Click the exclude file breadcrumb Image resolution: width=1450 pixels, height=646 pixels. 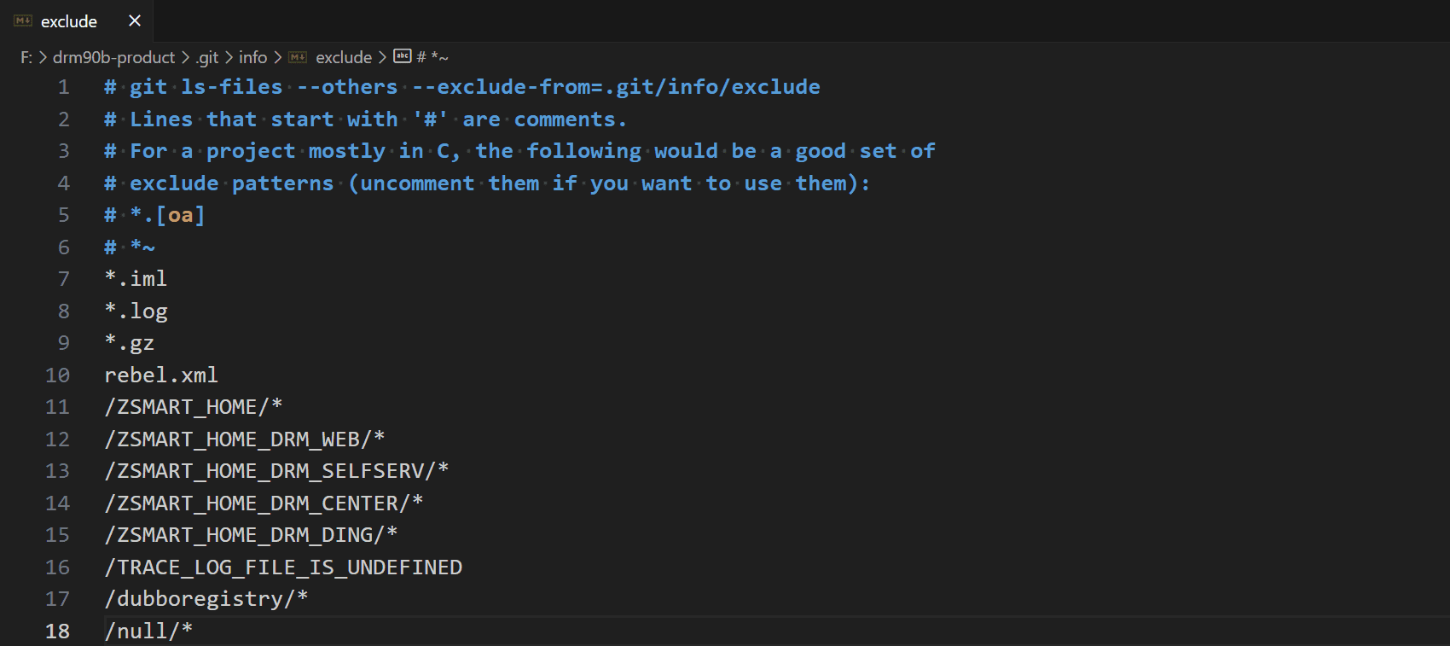[344, 57]
